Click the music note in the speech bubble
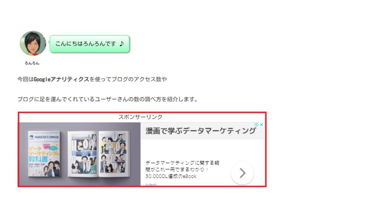 pyautogui.click(x=121, y=44)
